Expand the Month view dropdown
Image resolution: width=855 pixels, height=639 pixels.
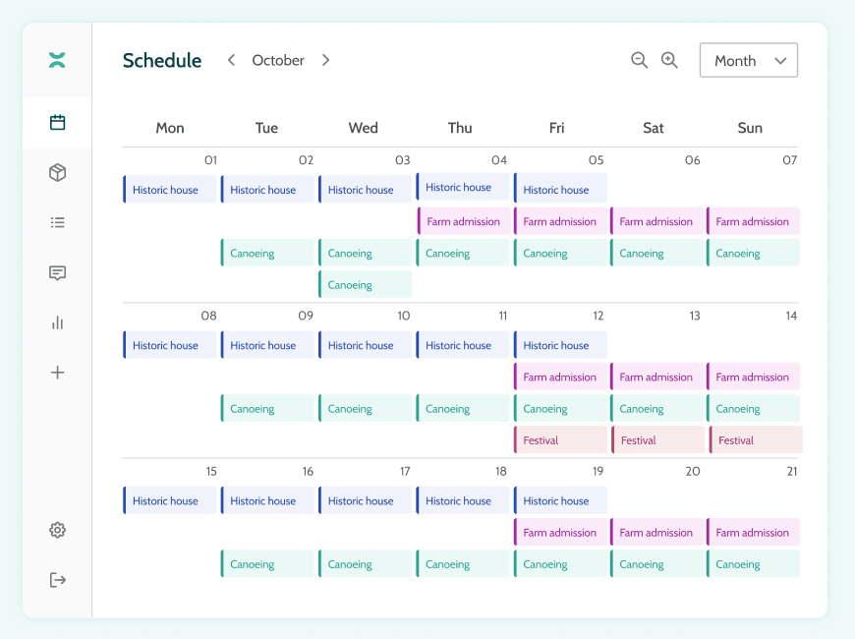tap(749, 60)
